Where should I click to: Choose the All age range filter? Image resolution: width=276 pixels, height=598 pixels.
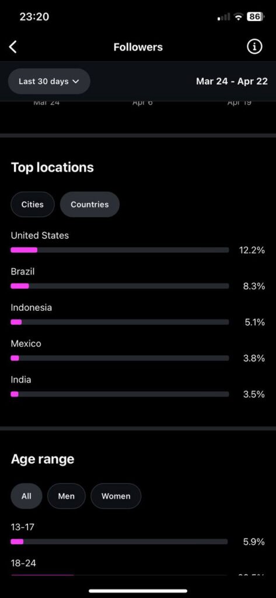(26, 496)
